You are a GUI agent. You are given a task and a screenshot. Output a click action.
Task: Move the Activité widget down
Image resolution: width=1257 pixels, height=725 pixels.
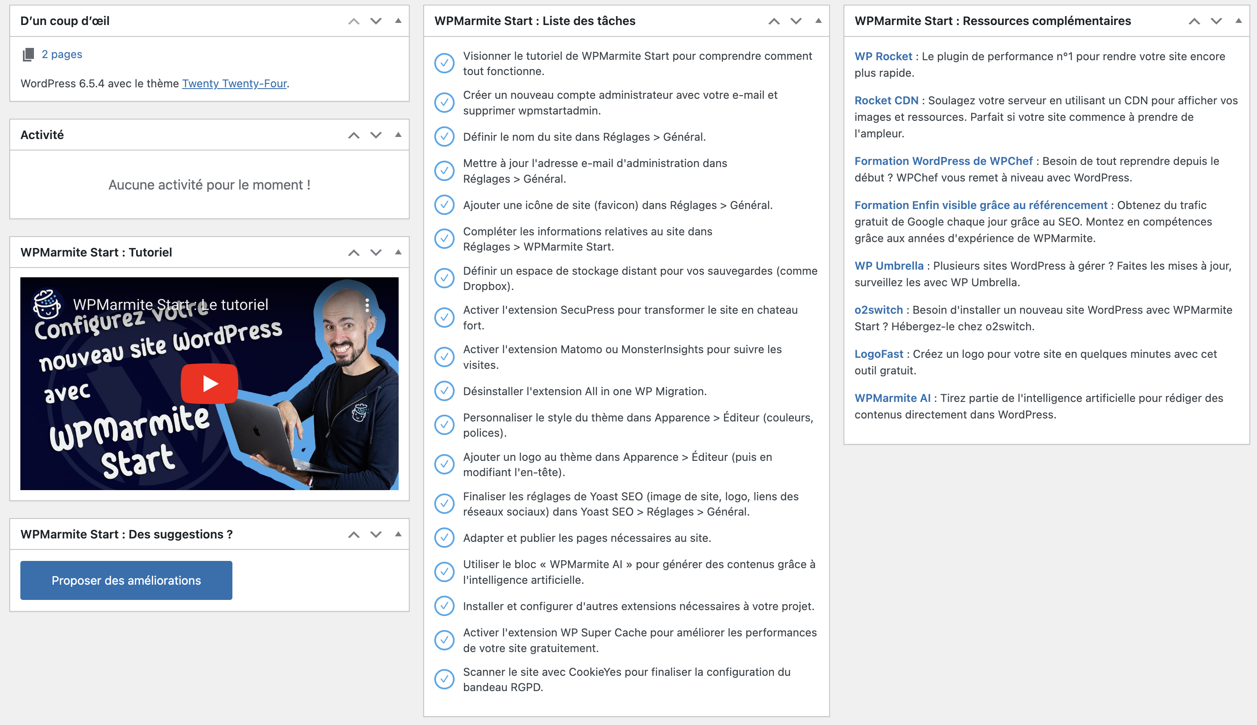tap(376, 135)
